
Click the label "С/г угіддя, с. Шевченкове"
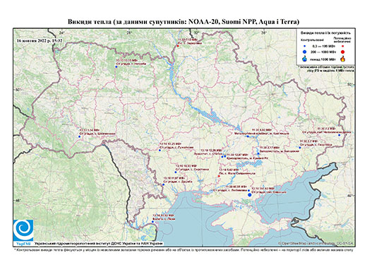point(97,134)
